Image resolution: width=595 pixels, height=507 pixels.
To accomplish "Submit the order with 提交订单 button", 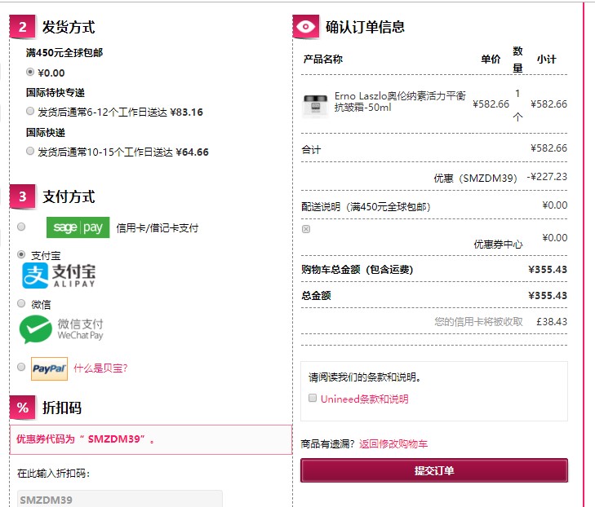I will click(x=434, y=470).
